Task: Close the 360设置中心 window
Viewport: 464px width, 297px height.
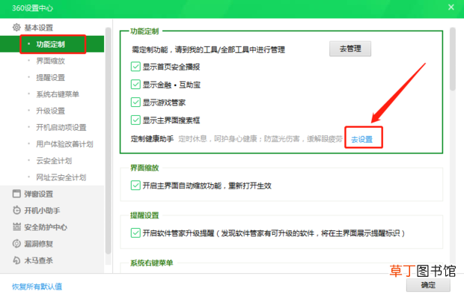Action: (x=451, y=7)
